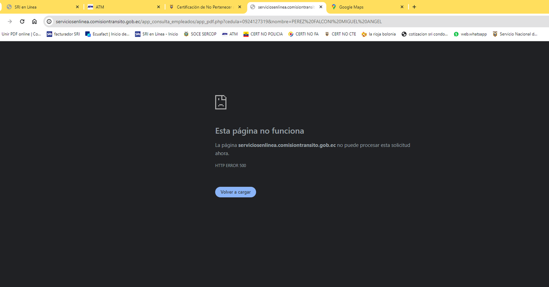This screenshot has height=287, width=549.
Task: Open the la rioja bolonia bookmark
Action: pos(379,34)
